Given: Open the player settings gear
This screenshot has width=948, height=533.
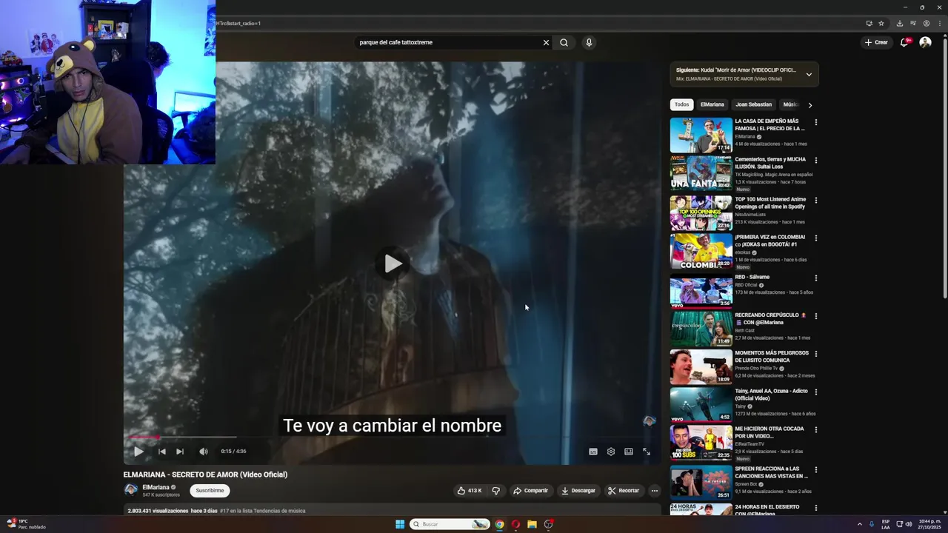Looking at the screenshot, I should [x=611, y=452].
